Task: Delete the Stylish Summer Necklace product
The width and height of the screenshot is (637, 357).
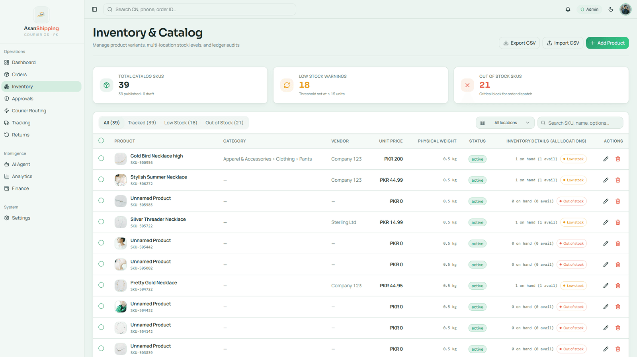Action: click(618, 180)
